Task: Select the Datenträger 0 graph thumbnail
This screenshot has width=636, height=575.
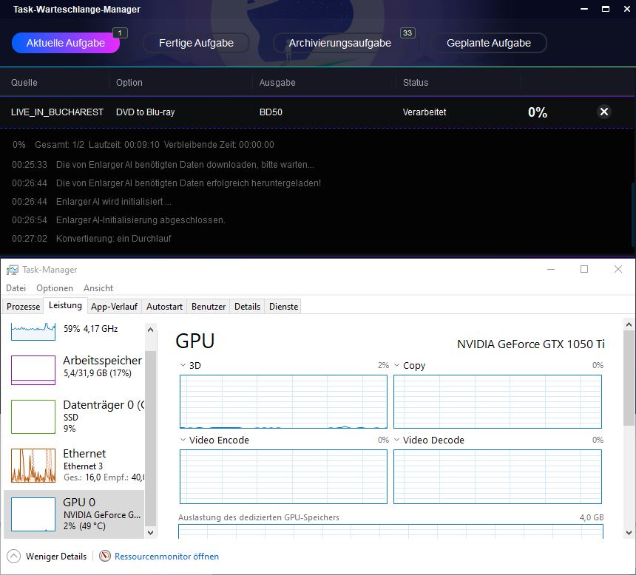Action: [33, 417]
